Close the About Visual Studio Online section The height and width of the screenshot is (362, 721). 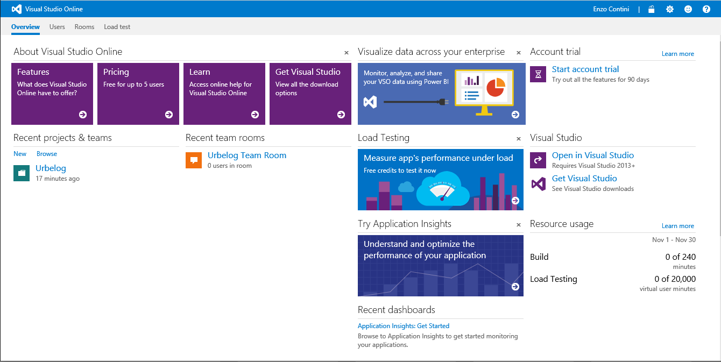[347, 53]
